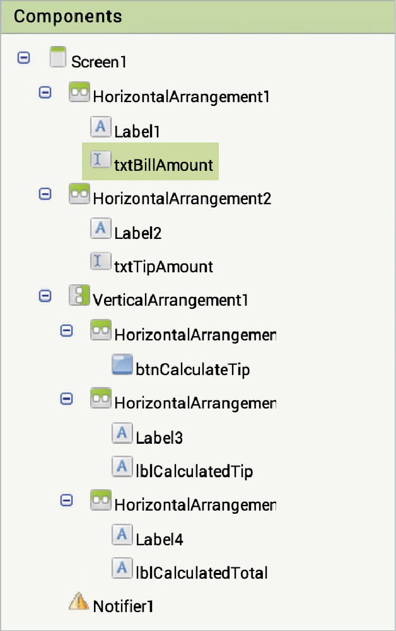Viewport: 396px width, 631px height.
Task: Select the Label4 tree item
Action: (x=159, y=540)
